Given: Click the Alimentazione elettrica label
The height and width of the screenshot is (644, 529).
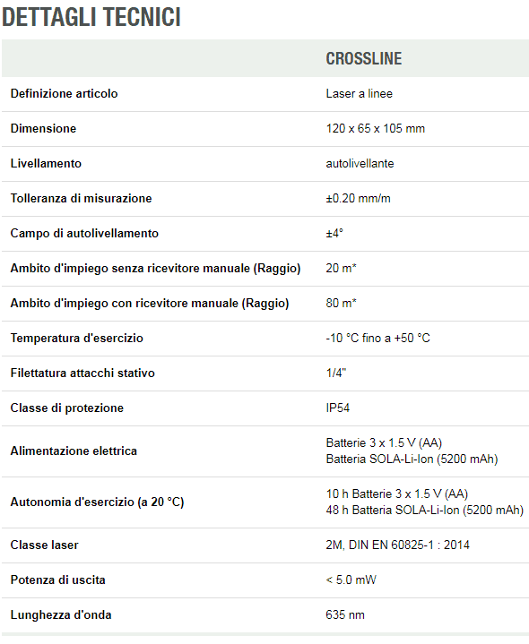Looking at the screenshot, I should tap(74, 451).
